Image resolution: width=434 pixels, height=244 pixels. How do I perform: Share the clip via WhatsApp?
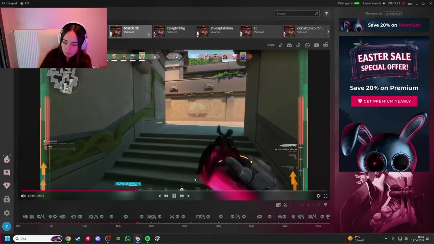(x=307, y=45)
